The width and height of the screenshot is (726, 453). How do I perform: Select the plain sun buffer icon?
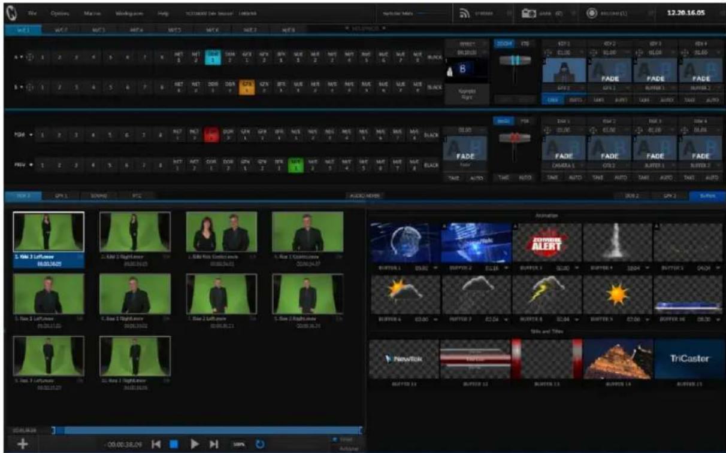(x=618, y=295)
